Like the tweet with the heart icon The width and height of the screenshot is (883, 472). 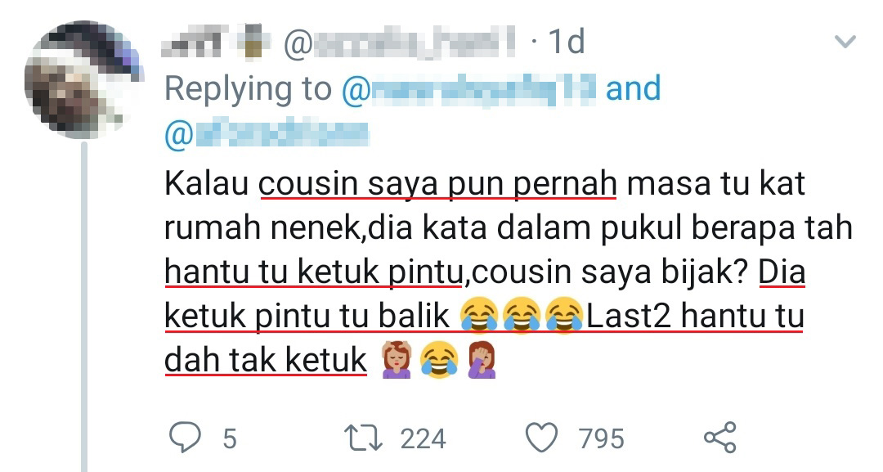pos(542,438)
